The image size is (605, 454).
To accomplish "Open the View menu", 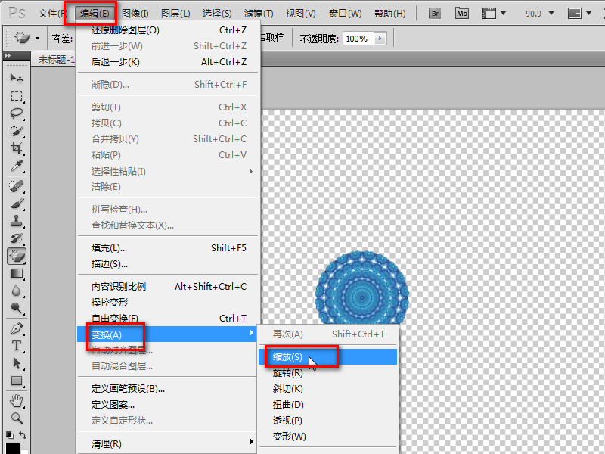I will [300, 14].
